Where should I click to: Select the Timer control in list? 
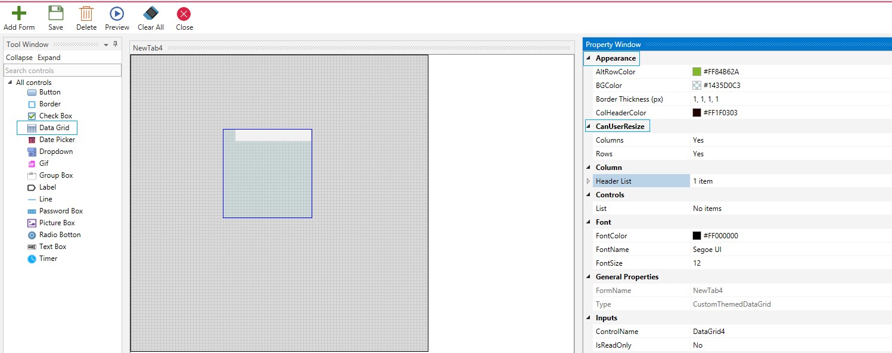[48, 259]
